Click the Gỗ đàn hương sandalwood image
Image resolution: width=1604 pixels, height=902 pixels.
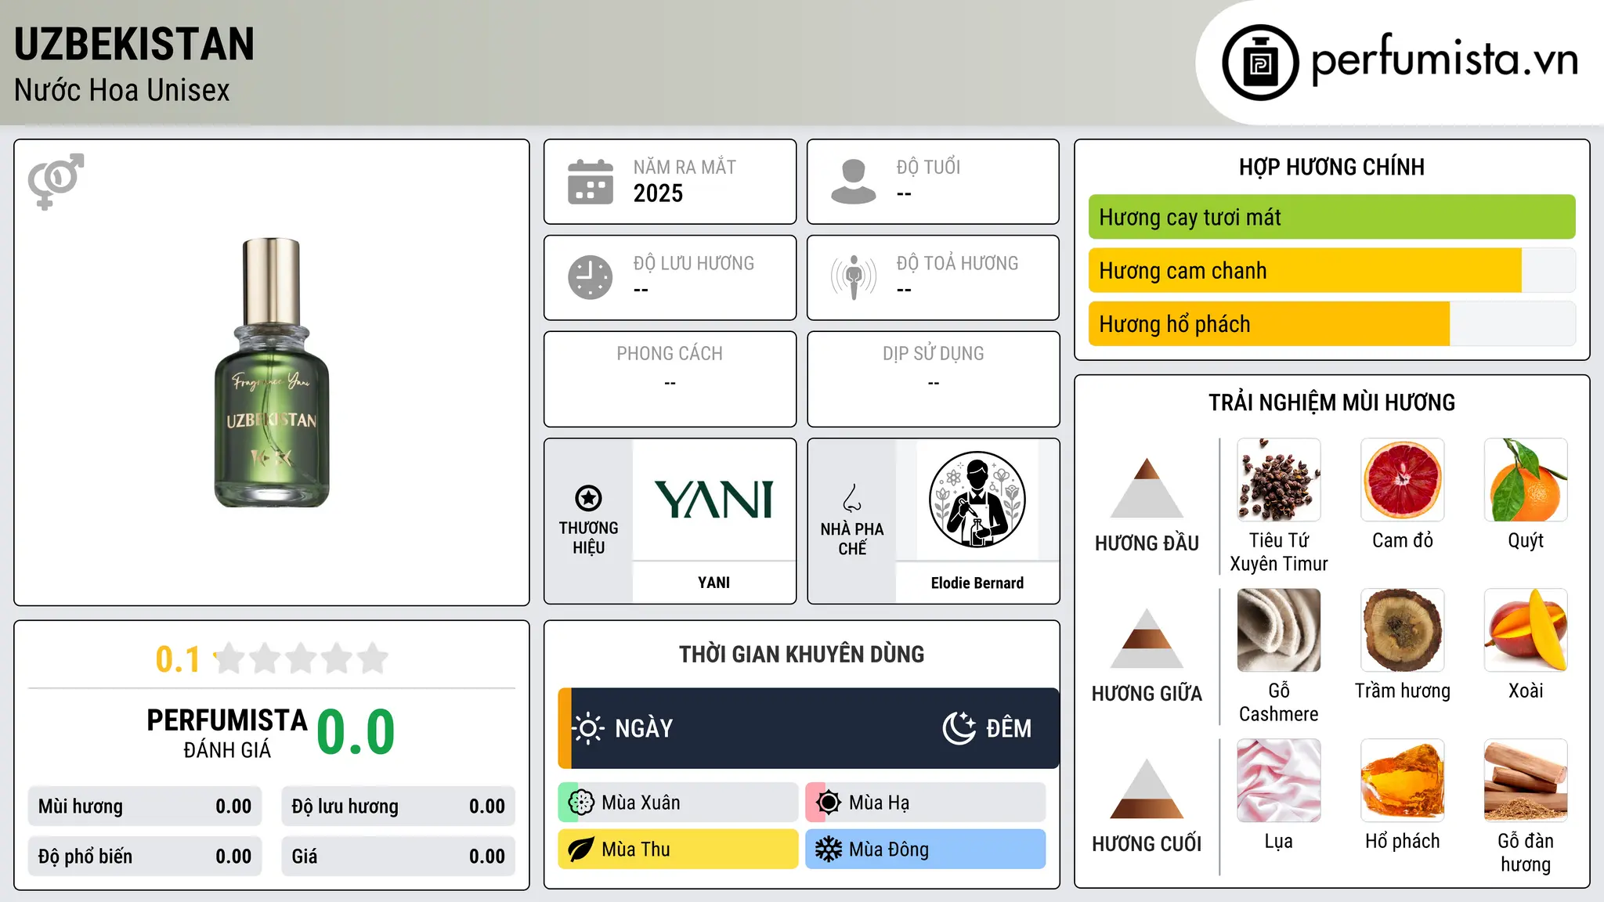[x=1526, y=781]
